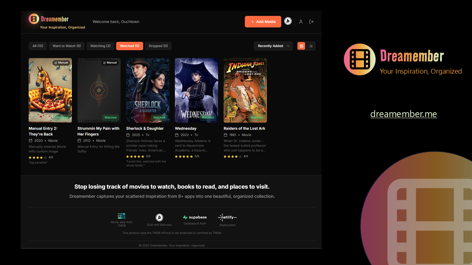Open the Strummin My Pain poster
The image size is (472, 265).
(99, 90)
